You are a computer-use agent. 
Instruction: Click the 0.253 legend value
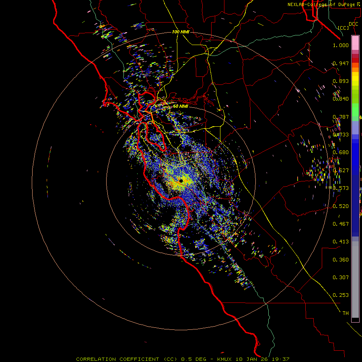[x=341, y=295]
